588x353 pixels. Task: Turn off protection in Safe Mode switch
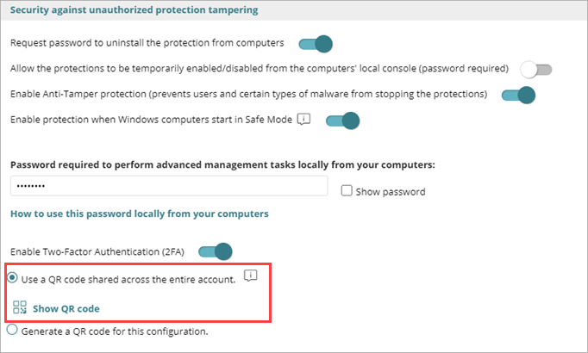pos(341,121)
